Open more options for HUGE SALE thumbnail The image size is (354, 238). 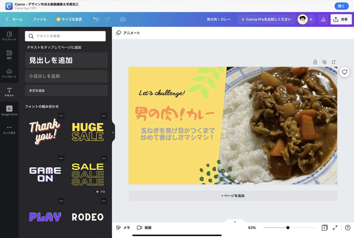[104, 116]
